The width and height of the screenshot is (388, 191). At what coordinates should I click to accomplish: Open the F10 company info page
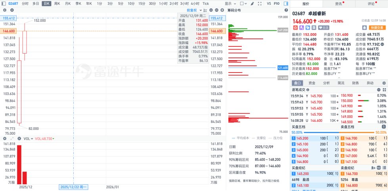click(x=277, y=3)
